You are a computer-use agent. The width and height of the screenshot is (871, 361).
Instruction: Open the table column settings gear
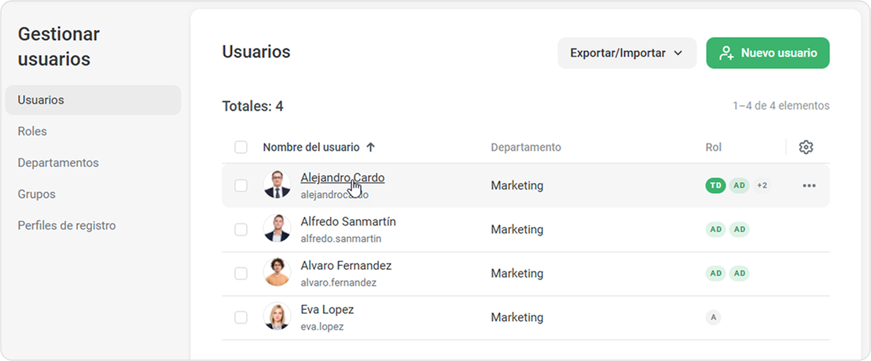coord(806,148)
